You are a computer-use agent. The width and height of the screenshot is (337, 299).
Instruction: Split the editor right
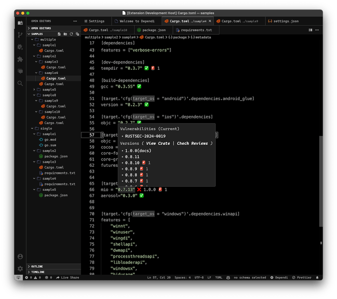310,30
